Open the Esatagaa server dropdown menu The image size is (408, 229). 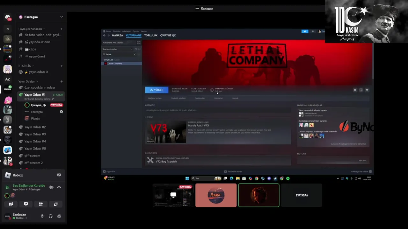coord(62,17)
